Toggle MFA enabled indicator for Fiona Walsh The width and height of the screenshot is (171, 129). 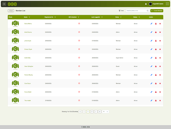pos(79,92)
